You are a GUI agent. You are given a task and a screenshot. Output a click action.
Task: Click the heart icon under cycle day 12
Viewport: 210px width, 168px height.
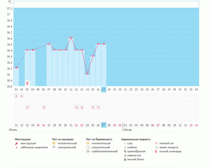point(76,107)
